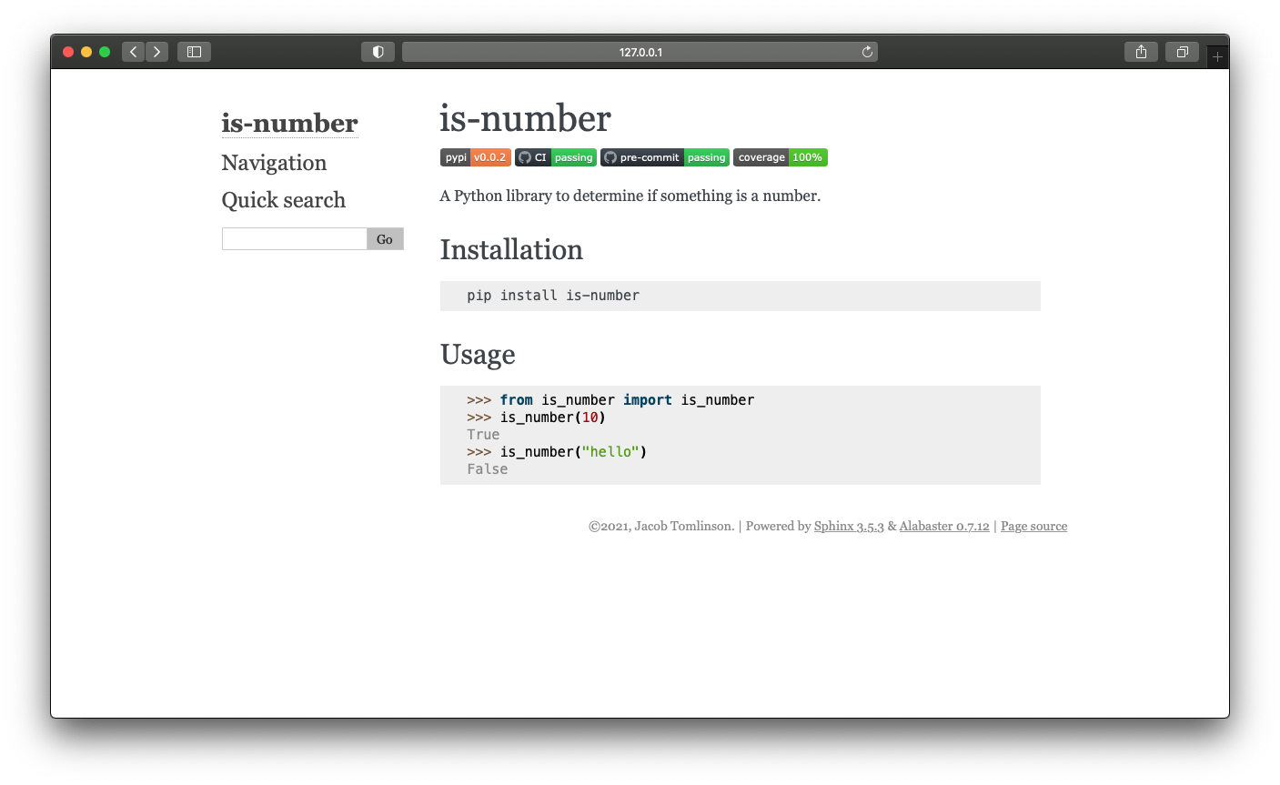Open the coverage 100% badge
The height and width of the screenshot is (785, 1280).
click(780, 157)
